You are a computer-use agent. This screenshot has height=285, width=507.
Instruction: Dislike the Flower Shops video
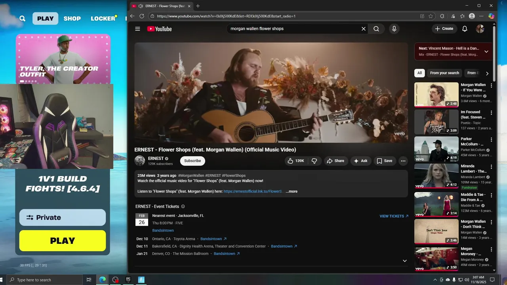pyautogui.click(x=314, y=161)
